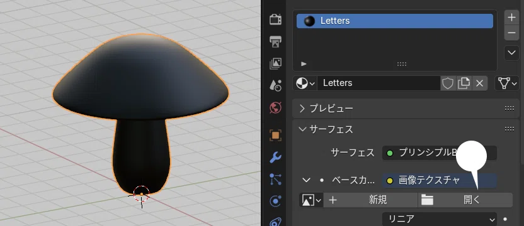Remove the selected material slot
The height and width of the screenshot is (226, 524).
pyautogui.click(x=511, y=33)
